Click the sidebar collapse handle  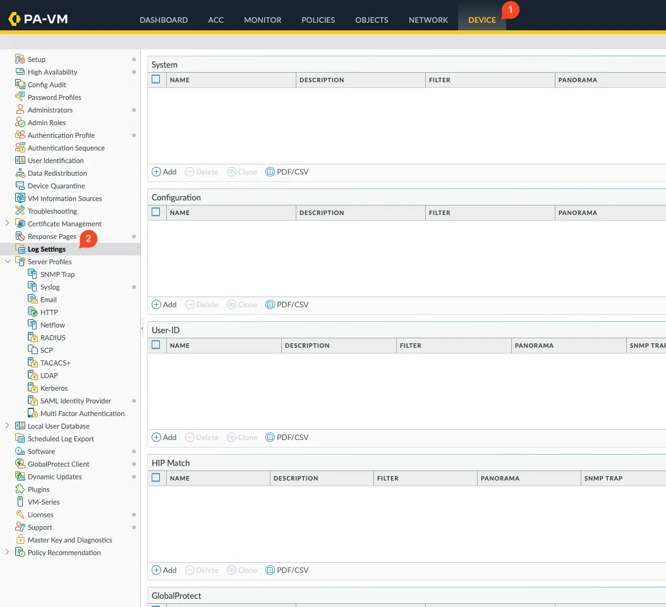pos(142,328)
